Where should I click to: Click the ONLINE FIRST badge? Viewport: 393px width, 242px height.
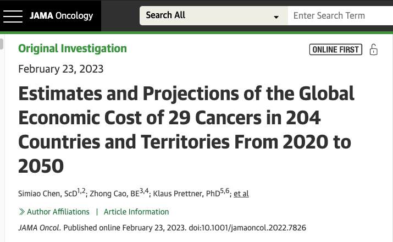point(335,50)
